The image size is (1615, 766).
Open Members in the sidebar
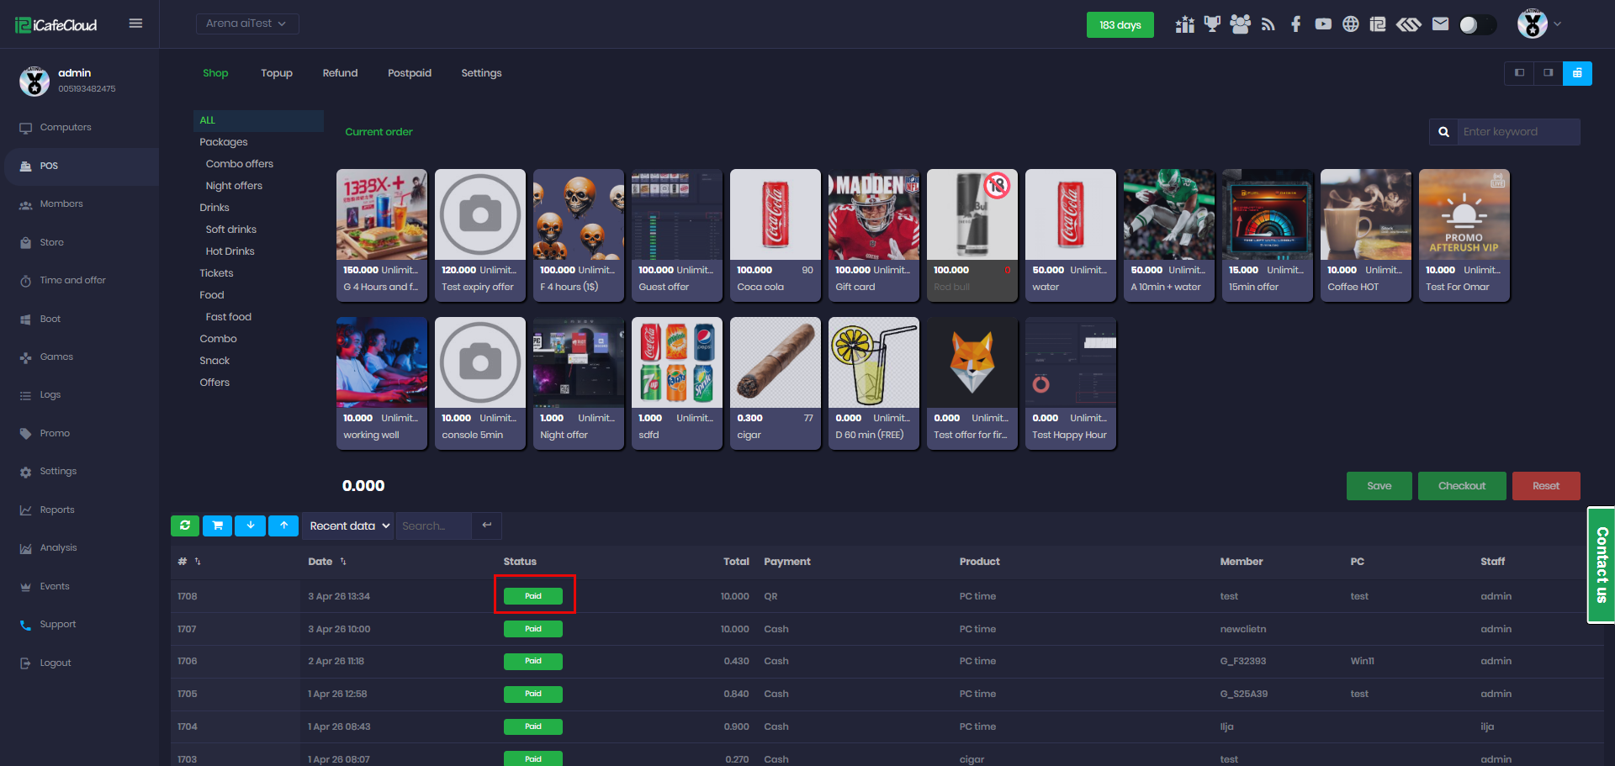click(x=61, y=204)
